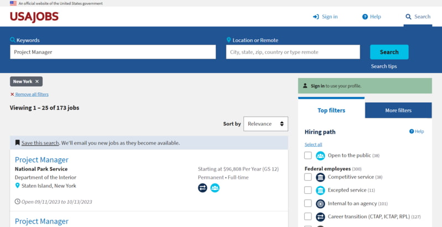Check Competitive service checkbox
This screenshot has height=227, width=442.
click(308, 177)
